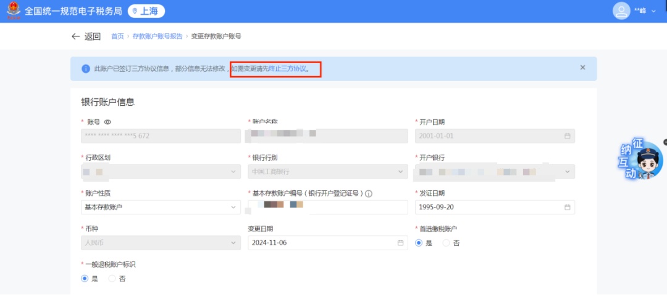Click the back arrow icon next to 返回
The height and width of the screenshot is (296, 667).
(75, 36)
